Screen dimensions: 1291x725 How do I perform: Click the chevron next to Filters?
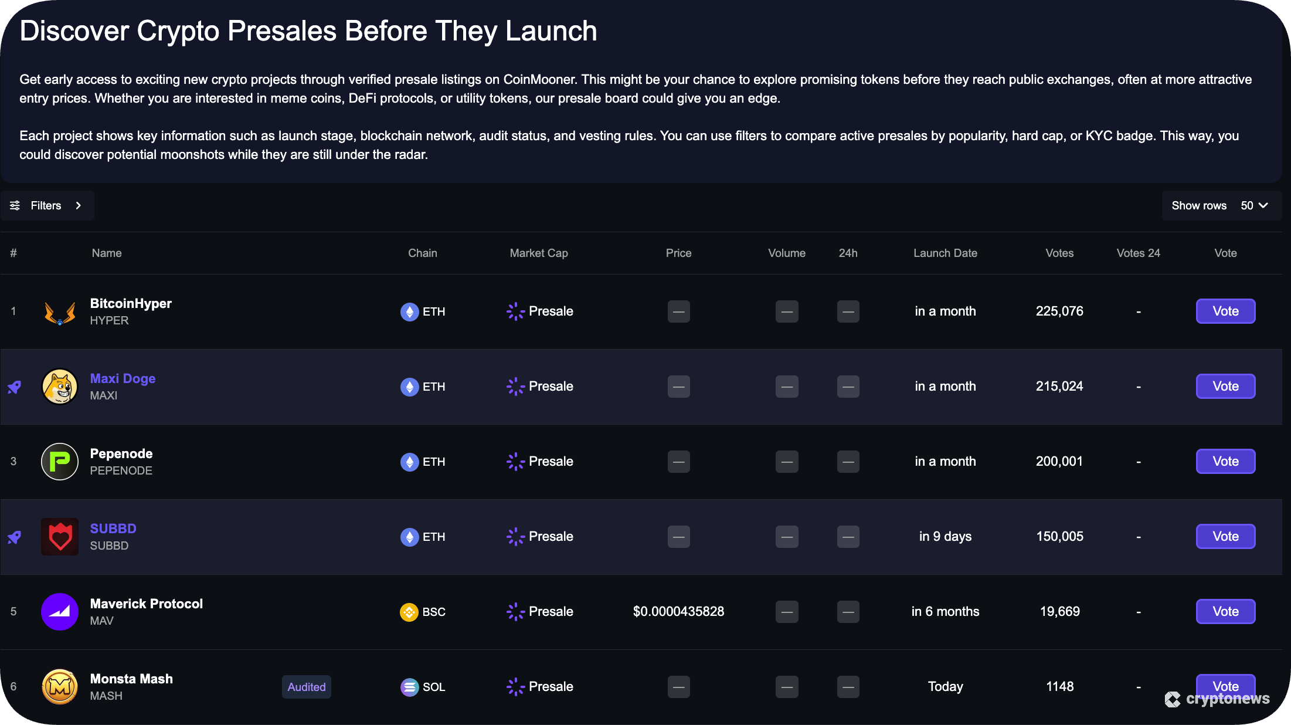point(78,205)
